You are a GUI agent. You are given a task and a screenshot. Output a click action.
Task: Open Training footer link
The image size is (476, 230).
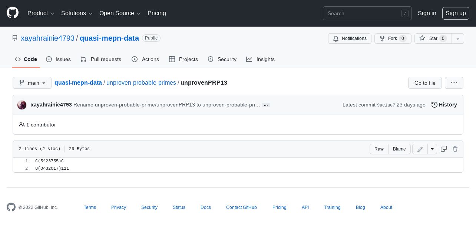pyautogui.click(x=332, y=207)
